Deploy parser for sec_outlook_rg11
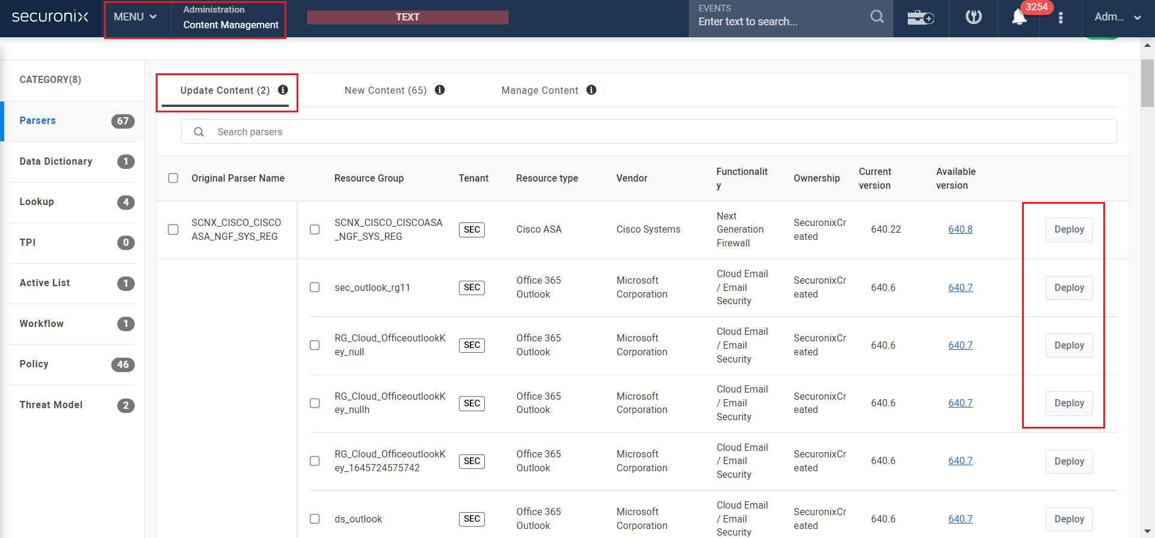The image size is (1155, 538). [x=1069, y=287]
